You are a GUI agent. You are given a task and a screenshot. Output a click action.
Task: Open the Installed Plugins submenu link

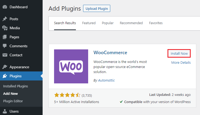(x=15, y=86)
